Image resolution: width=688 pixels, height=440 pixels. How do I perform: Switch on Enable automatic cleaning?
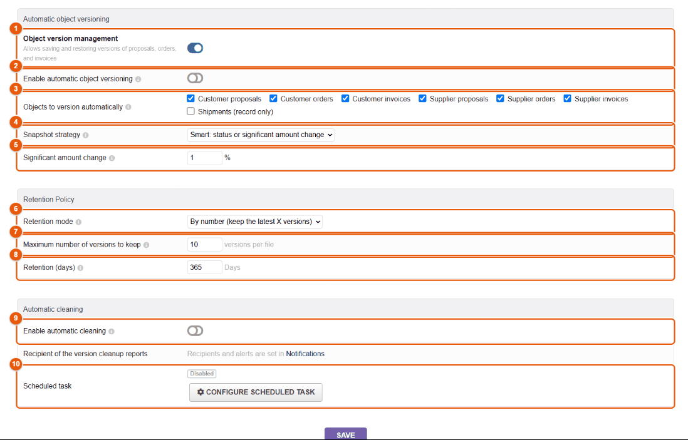(x=195, y=331)
